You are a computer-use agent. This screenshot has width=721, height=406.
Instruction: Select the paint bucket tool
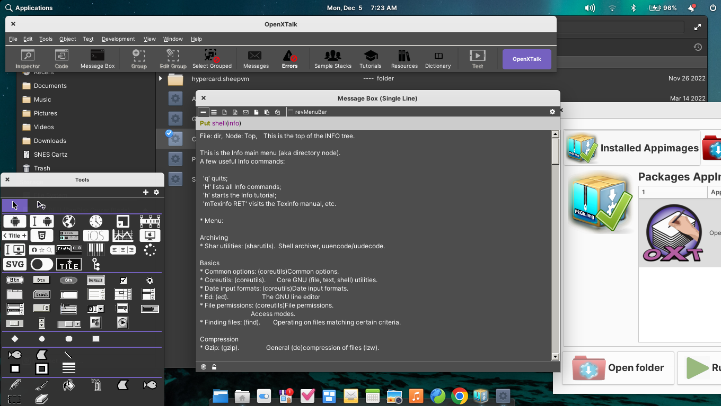(69, 385)
